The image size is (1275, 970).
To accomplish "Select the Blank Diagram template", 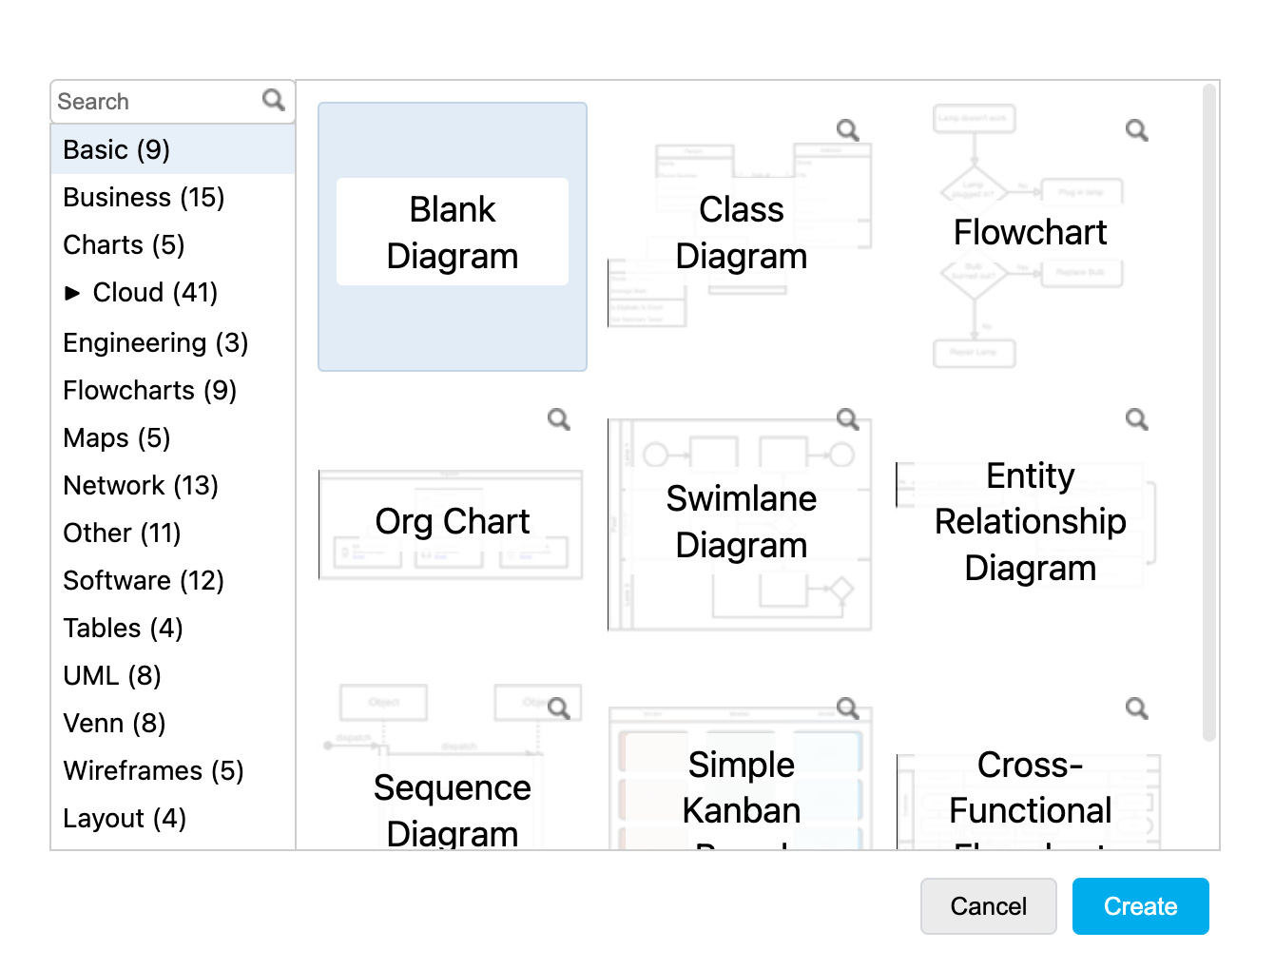I will (453, 236).
